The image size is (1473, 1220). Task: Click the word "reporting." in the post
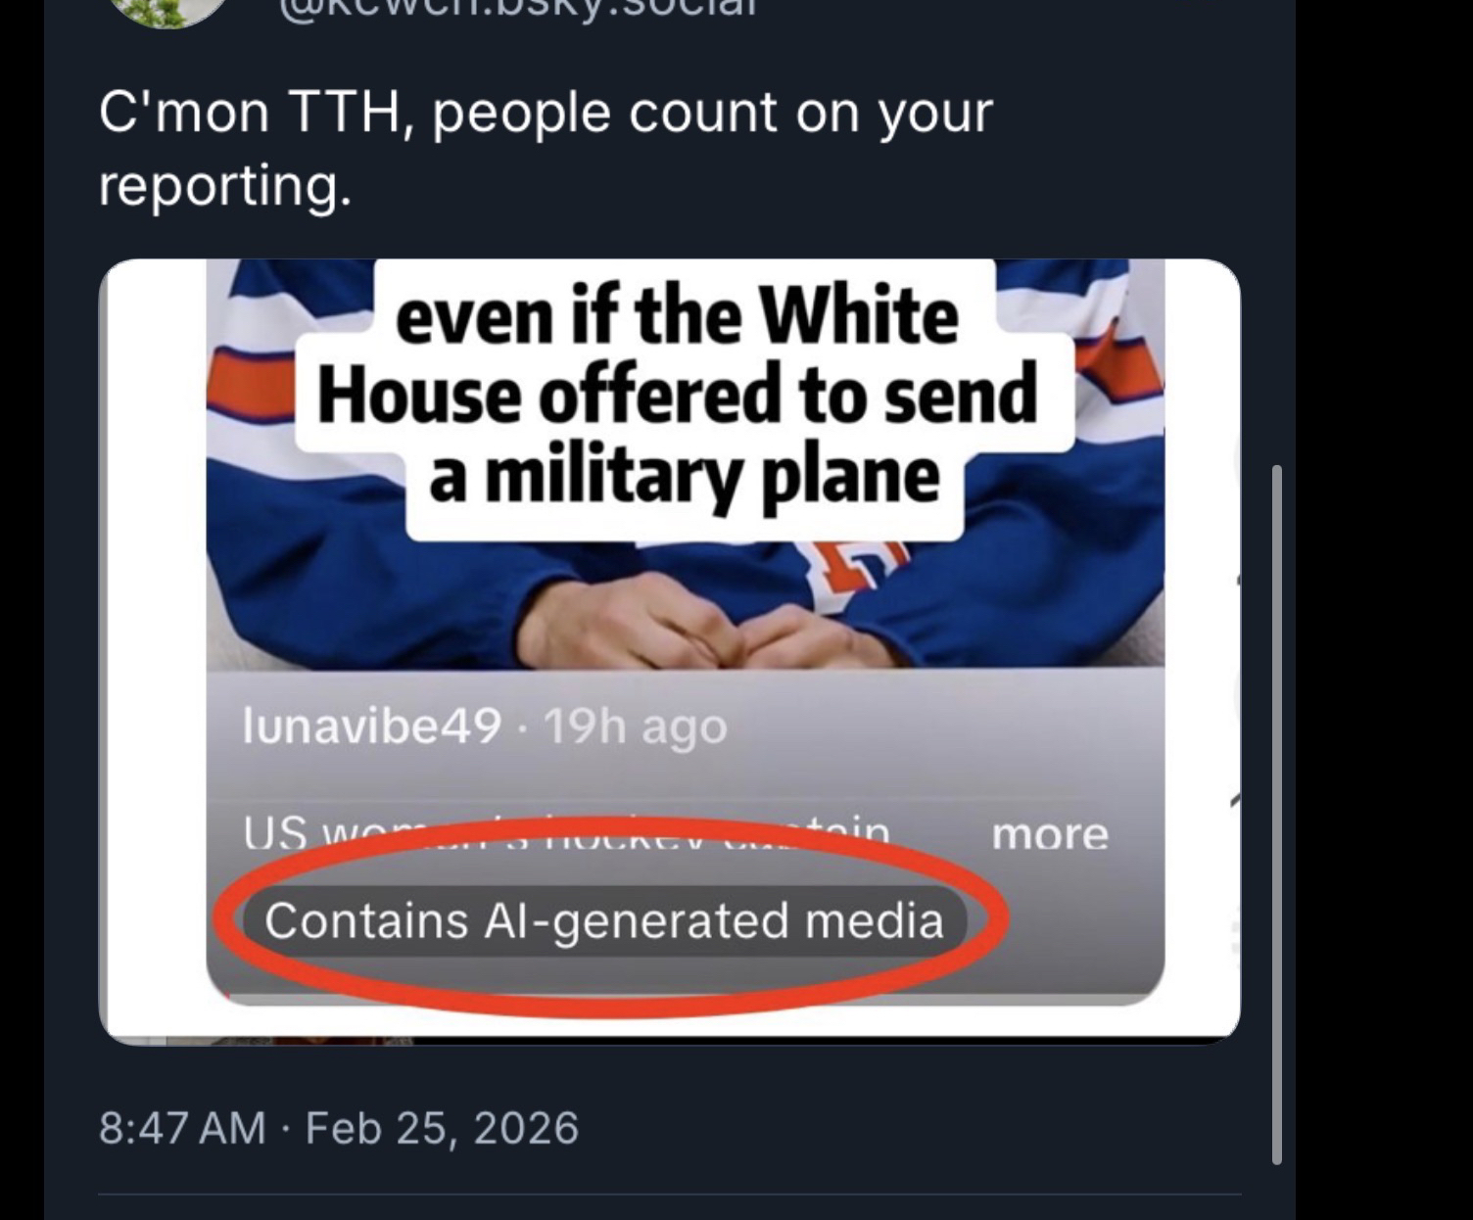[224, 184]
